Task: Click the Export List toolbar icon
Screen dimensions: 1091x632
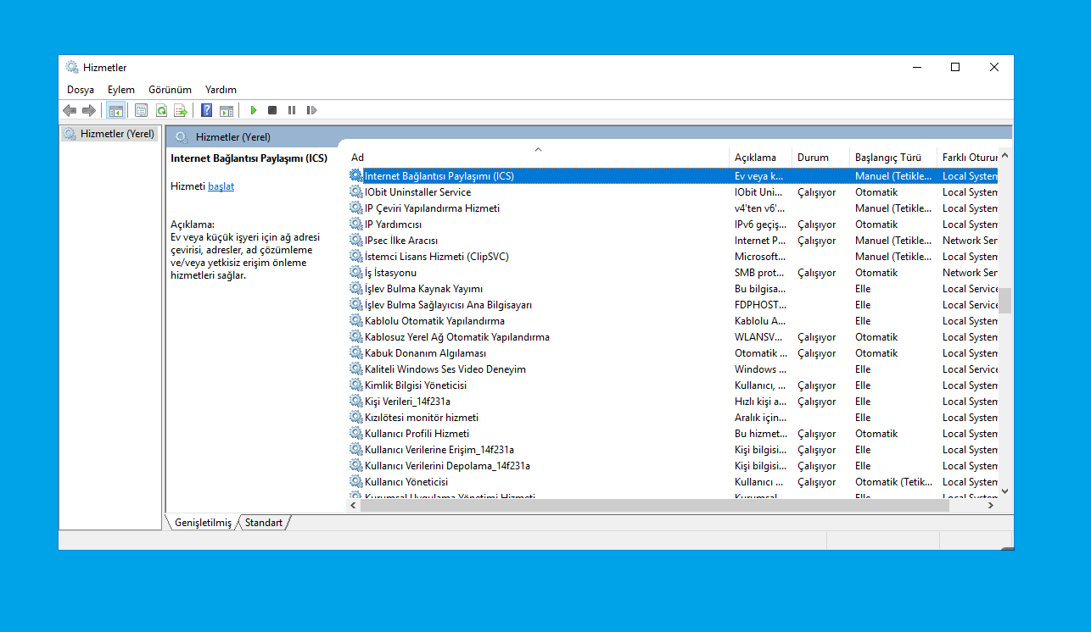Action: pyautogui.click(x=180, y=110)
